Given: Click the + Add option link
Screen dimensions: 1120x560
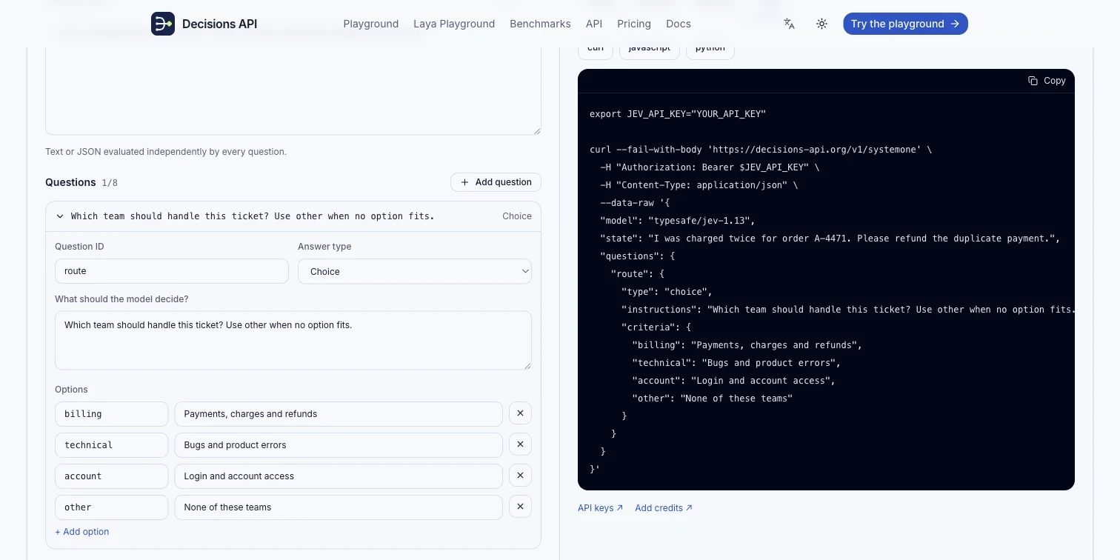Looking at the screenshot, I should (x=82, y=532).
